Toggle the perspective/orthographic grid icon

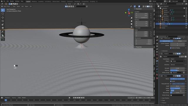pyautogui.click(x=132, y=27)
